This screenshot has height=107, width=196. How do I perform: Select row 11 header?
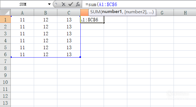pos(5,89)
